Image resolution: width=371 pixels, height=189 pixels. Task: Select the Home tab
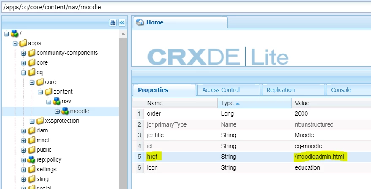pyautogui.click(x=180, y=22)
